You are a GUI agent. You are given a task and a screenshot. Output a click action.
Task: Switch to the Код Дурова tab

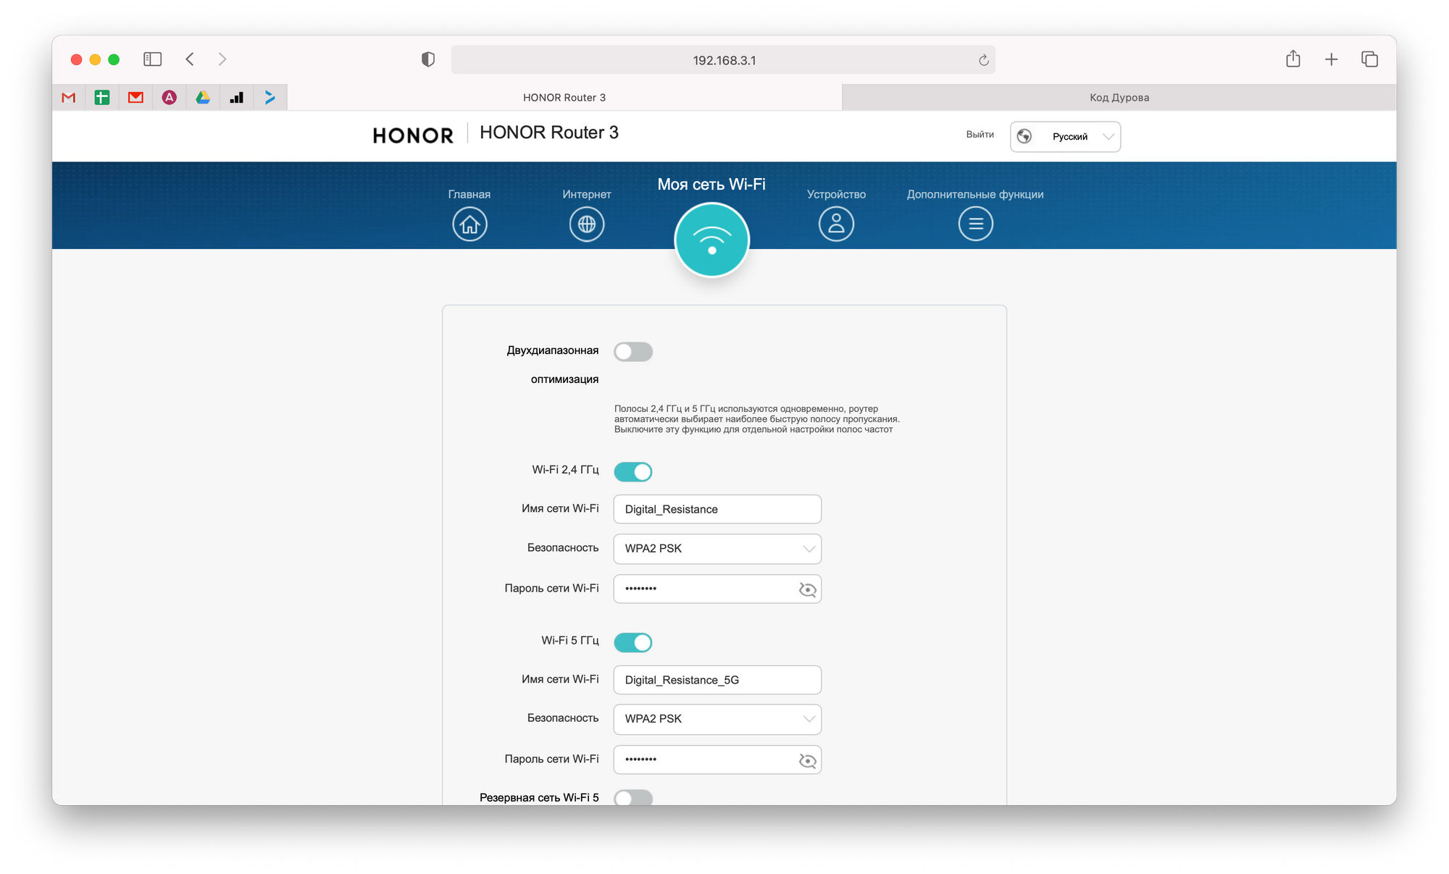point(1119,97)
